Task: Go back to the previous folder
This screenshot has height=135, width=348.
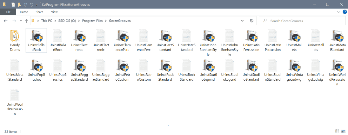Action: (x=6, y=21)
